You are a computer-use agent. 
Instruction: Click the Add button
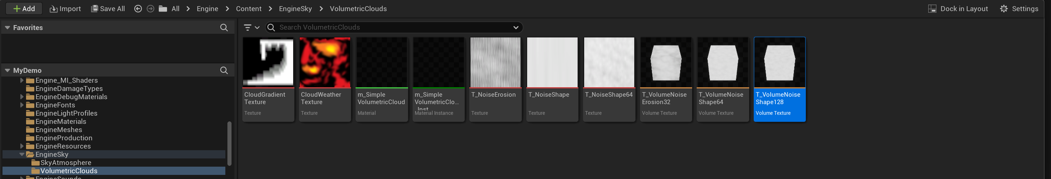(24, 9)
